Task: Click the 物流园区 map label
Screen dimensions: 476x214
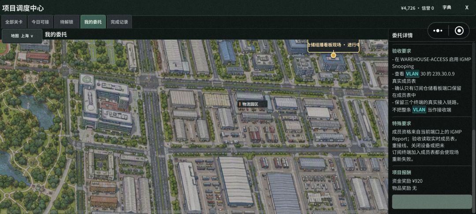Action: coord(252,104)
